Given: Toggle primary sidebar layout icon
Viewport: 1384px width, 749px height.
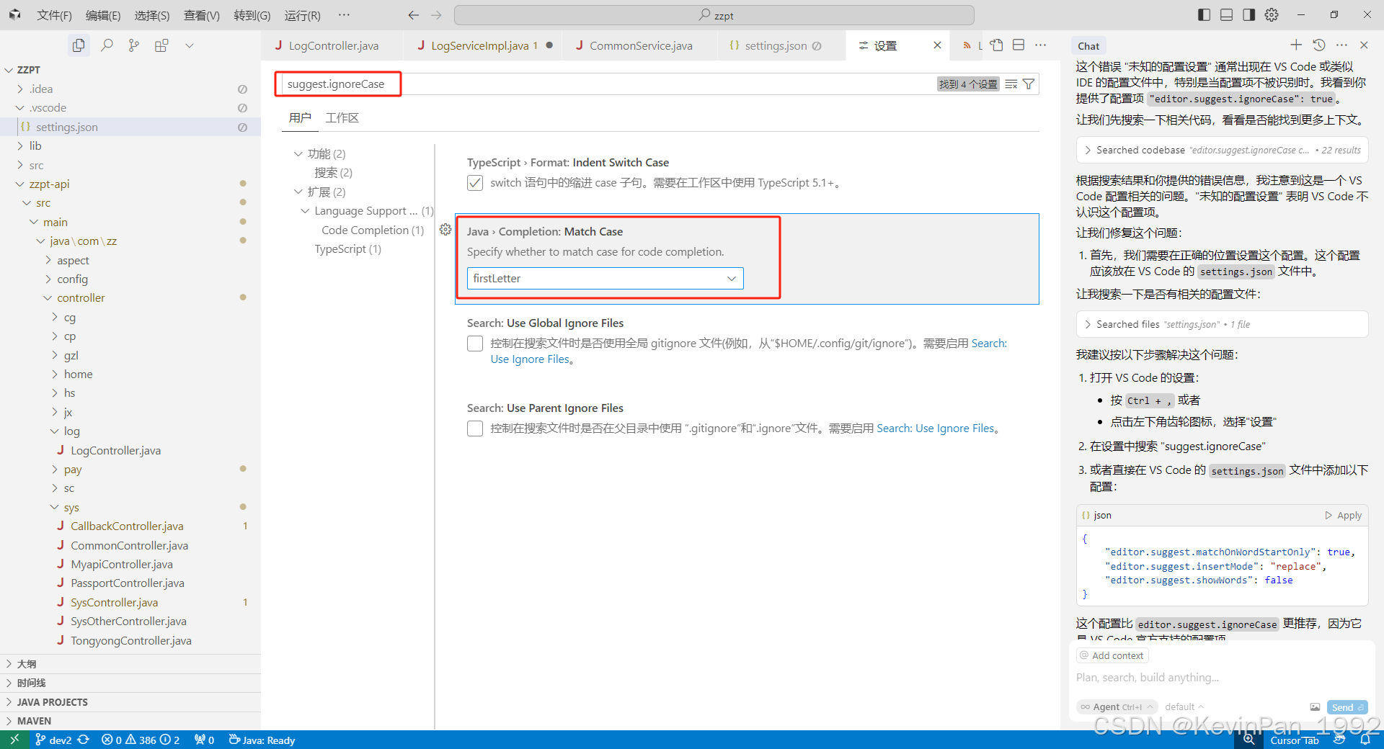Looking at the screenshot, I should coord(1204,15).
